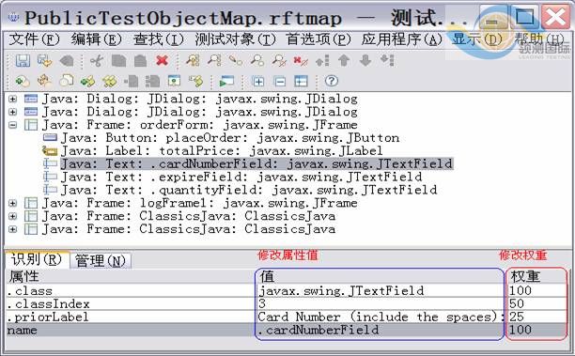
Task: Select the placeOrder JButton tree item
Action: point(230,138)
